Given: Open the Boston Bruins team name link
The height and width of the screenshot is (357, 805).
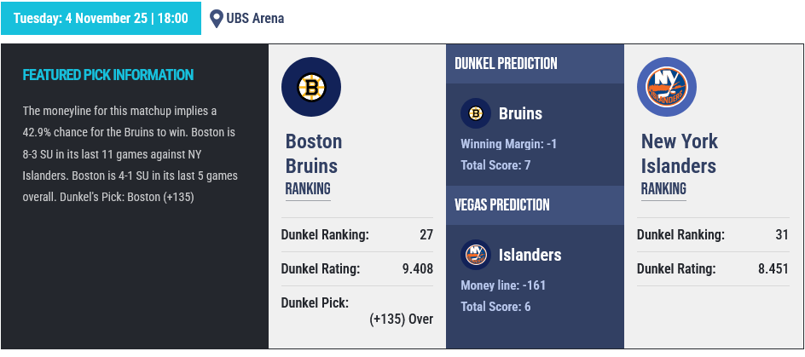Looking at the screenshot, I should coord(313,153).
